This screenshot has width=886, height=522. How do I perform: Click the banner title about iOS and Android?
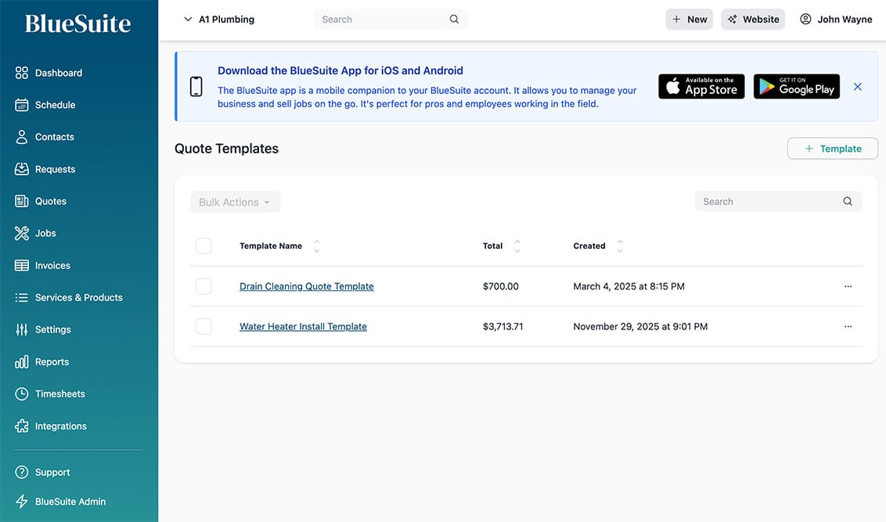(340, 70)
